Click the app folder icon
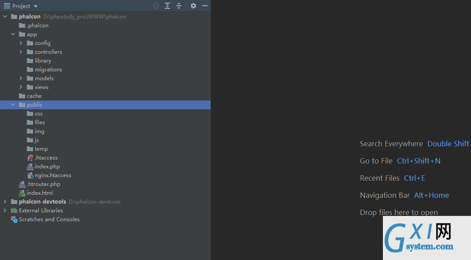This screenshot has height=260, width=471. point(22,34)
